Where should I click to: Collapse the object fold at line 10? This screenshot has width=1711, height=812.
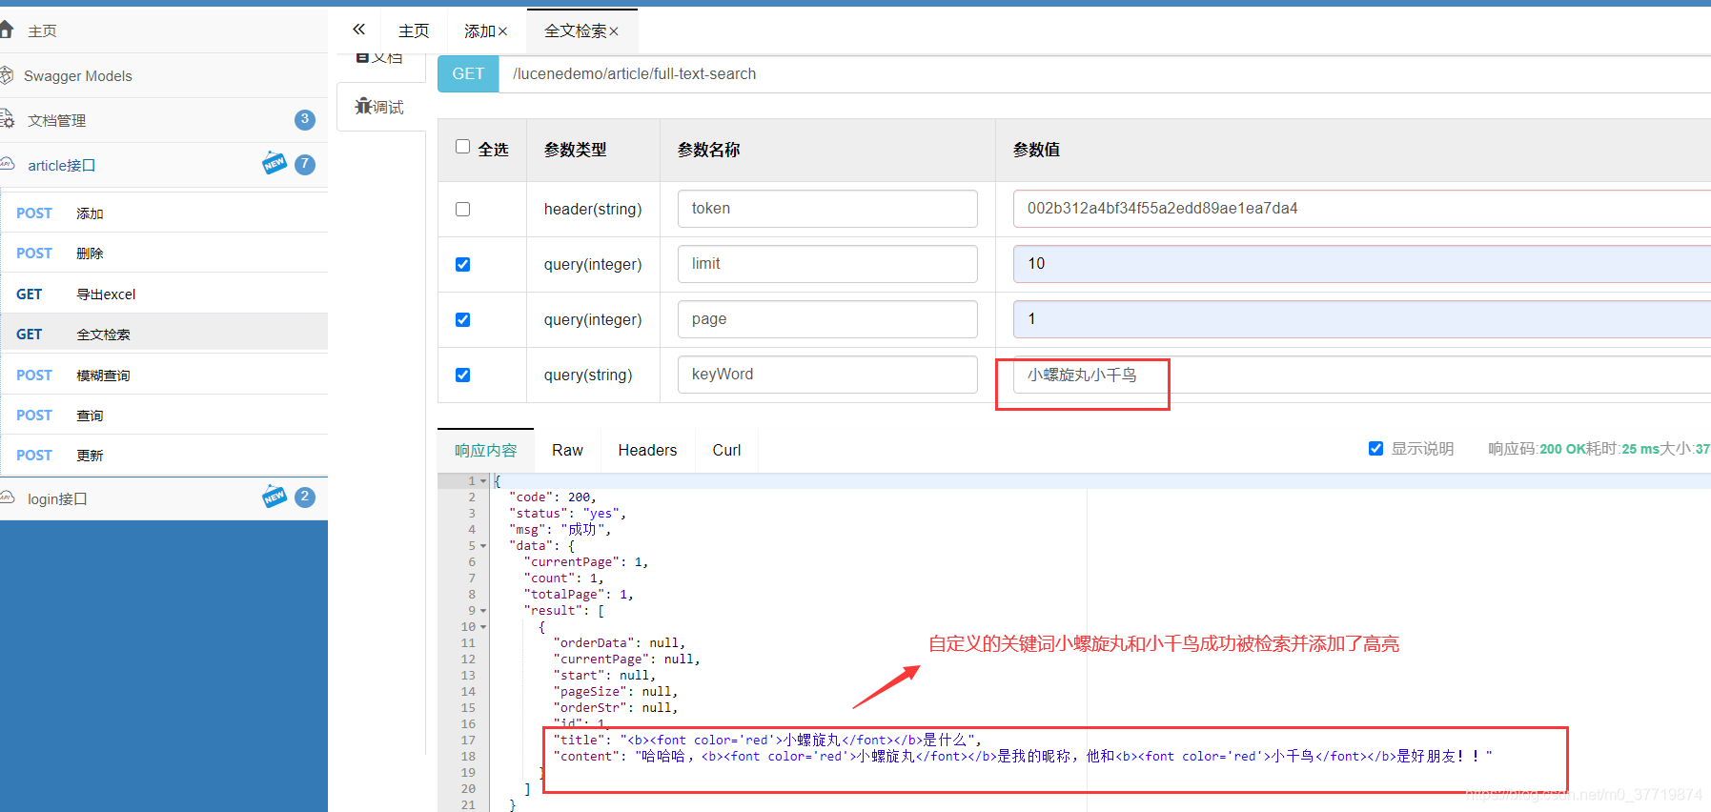pyautogui.click(x=483, y=627)
